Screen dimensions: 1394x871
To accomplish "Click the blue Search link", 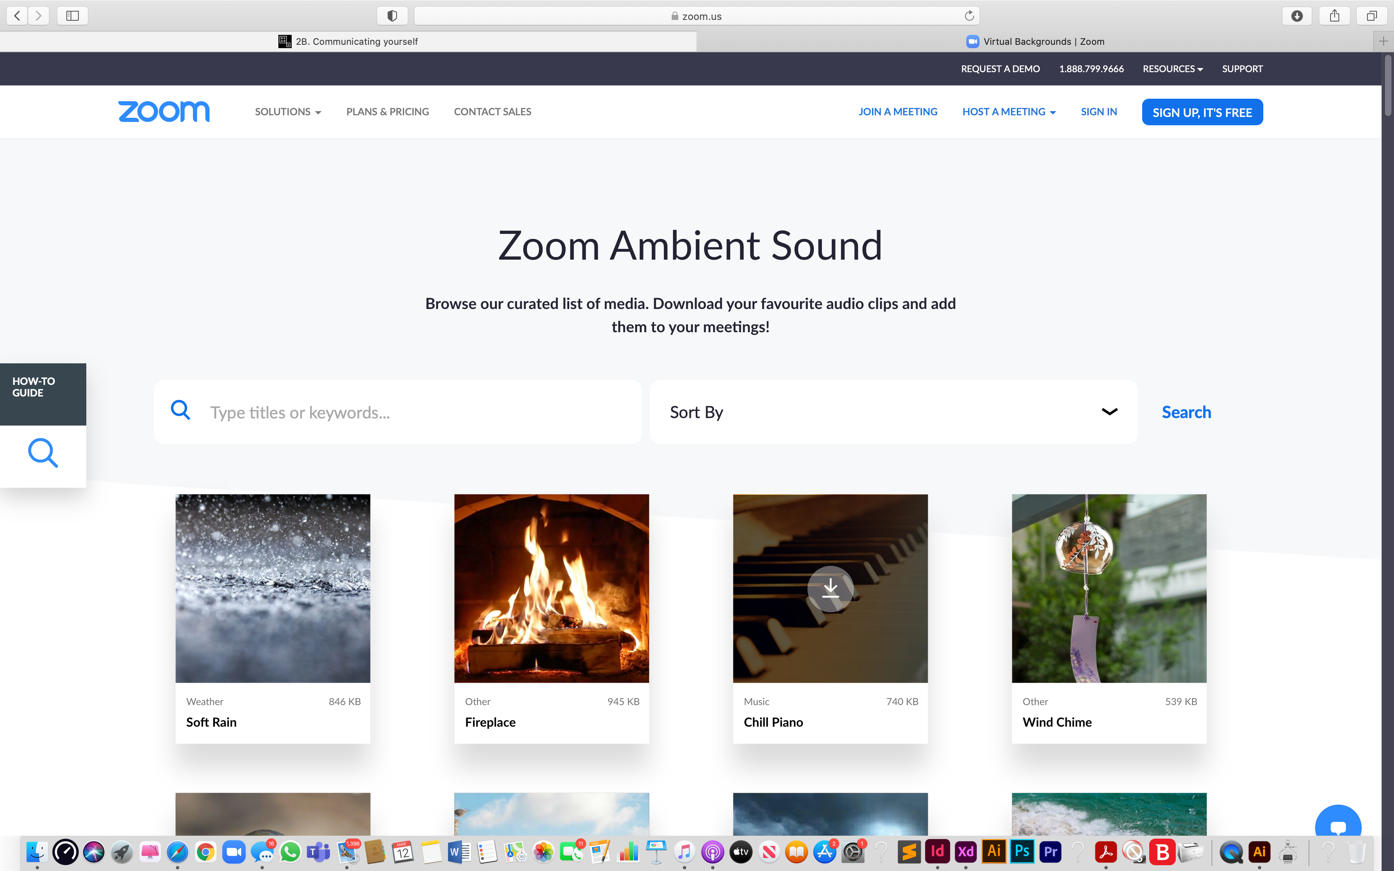I will coord(1186,412).
